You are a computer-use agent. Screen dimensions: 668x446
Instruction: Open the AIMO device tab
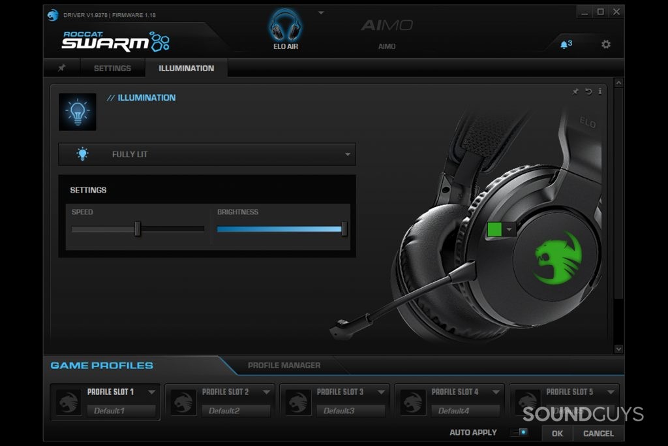pos(387,32)
